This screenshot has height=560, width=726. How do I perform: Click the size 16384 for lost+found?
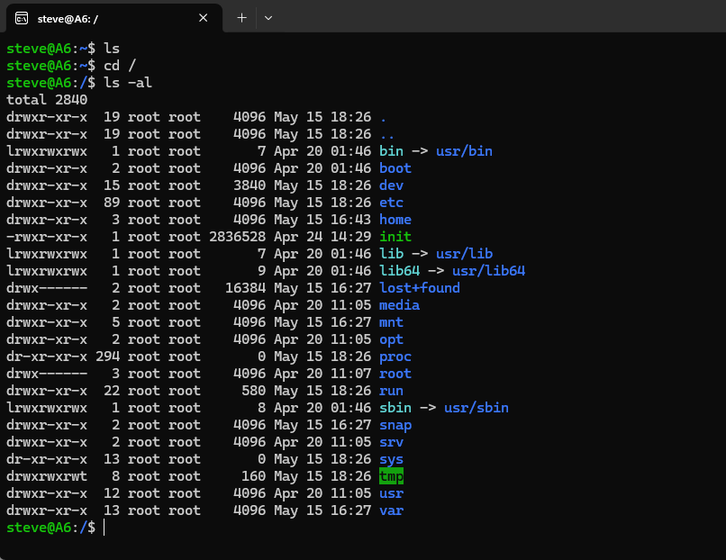point(245,288)
